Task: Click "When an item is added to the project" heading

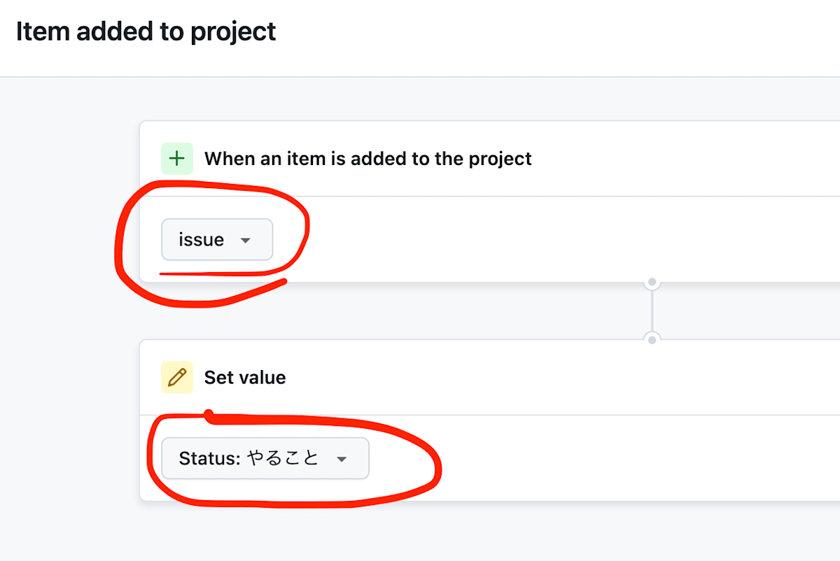Action: pos(367,159)
